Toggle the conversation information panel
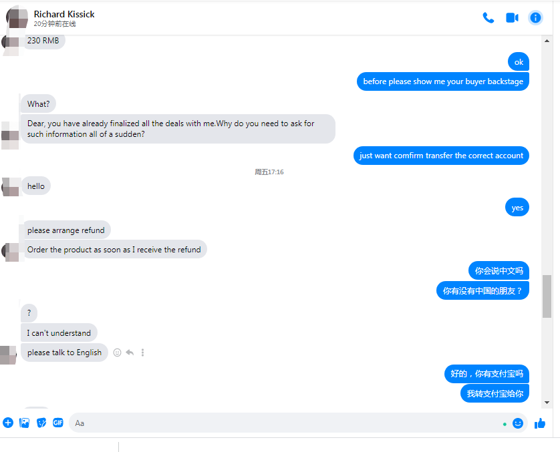The height and width of the screenshot is (452, 560). 535,18
